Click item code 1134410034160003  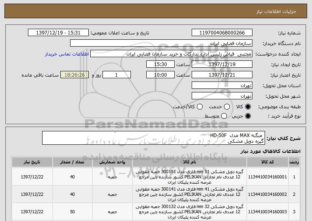(267, 212)
